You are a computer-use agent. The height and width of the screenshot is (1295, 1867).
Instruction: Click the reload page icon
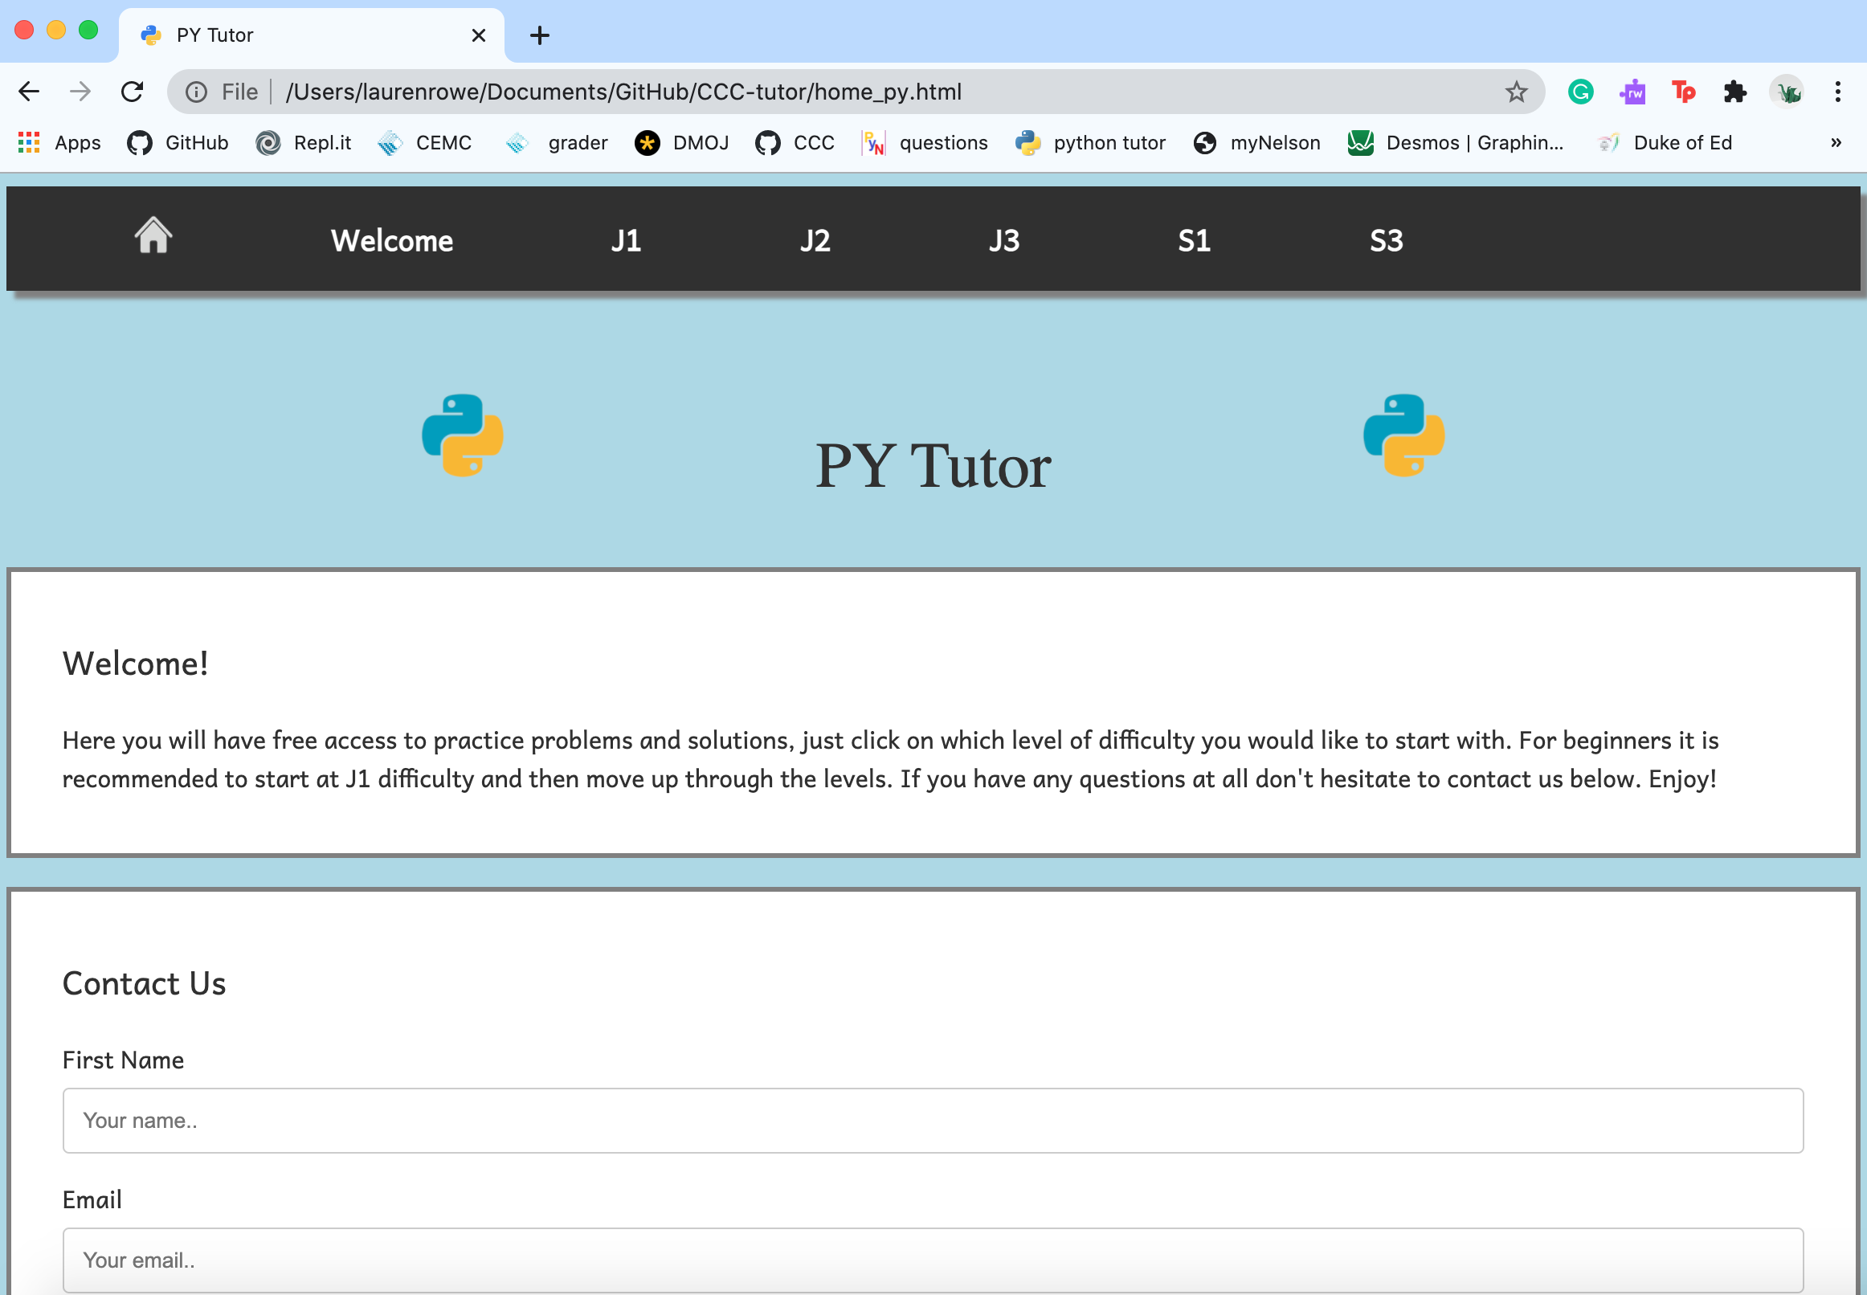pyautogui.click(x=133, y=92)
